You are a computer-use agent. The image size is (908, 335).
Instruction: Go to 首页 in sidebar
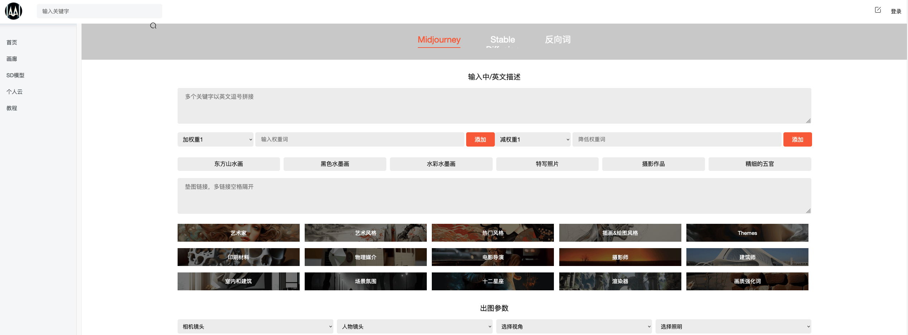(12, 43)
